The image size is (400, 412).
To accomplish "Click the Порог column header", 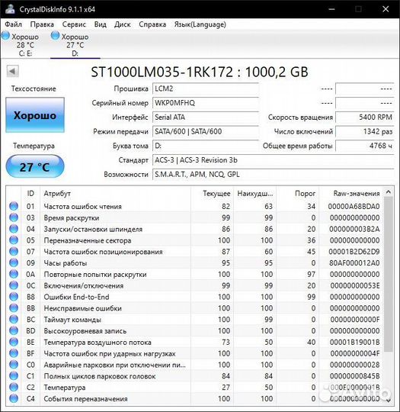I will coord(298,193).
